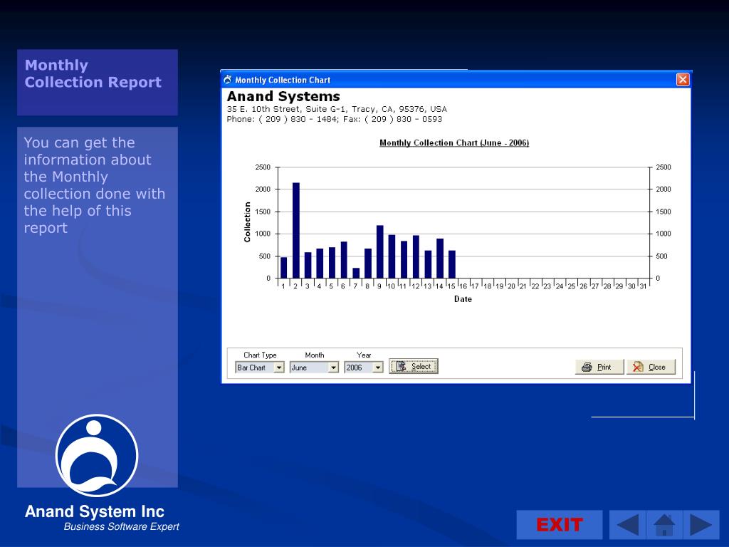Expand the Chart Type dropdown
729x547 pixels.
pyautogui.click(x=278, y=368)
